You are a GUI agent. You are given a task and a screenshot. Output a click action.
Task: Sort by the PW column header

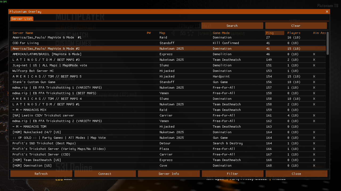tap(149, 33)
